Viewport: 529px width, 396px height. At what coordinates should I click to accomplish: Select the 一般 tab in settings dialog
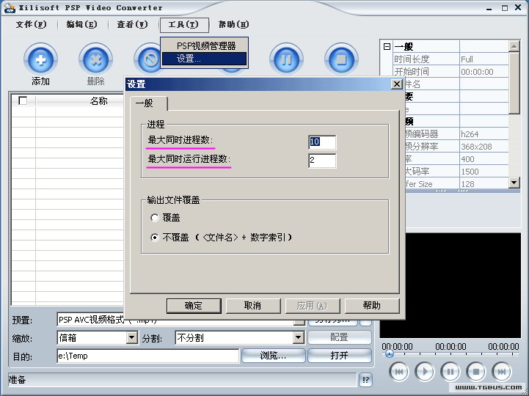(x=149, y=103)
